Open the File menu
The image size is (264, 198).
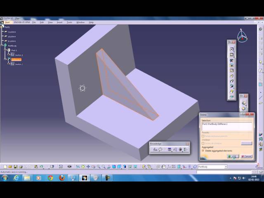tap(34, 22)
